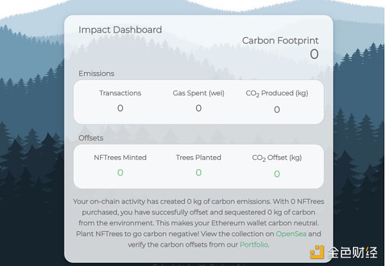Select the Gas Spent (wei) label
This screenshot has width=385, height=266.
coord(198,93)
